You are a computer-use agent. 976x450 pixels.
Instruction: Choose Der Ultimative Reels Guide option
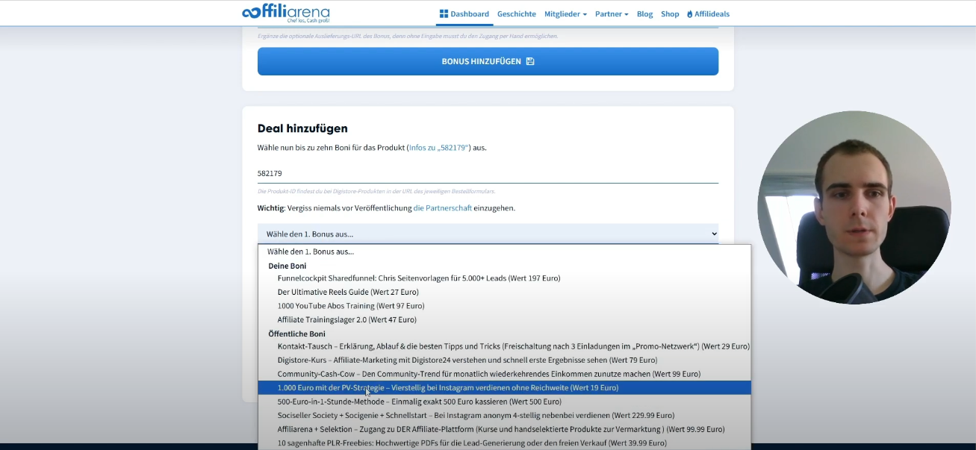504,292
